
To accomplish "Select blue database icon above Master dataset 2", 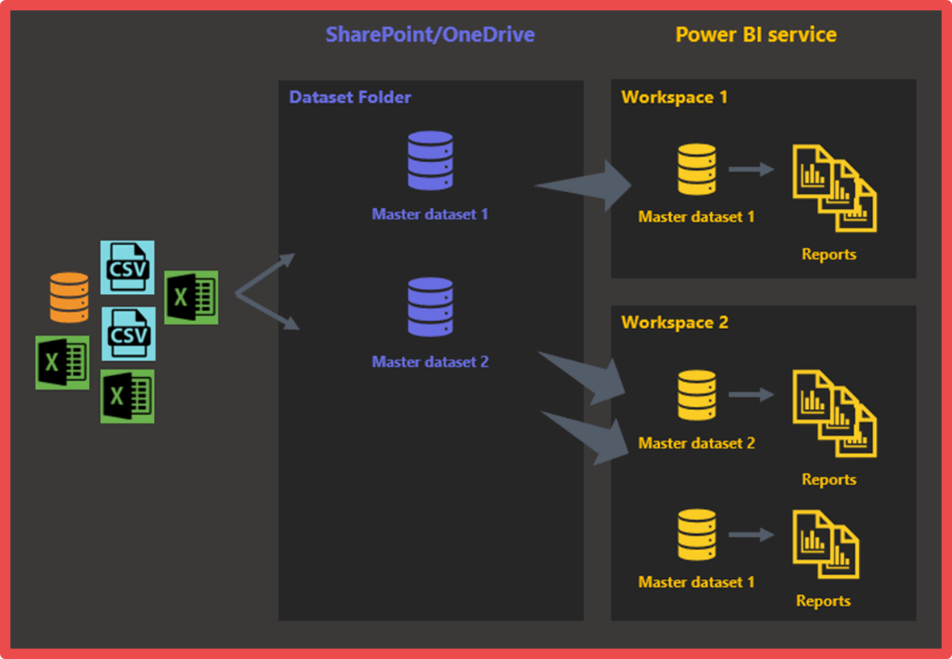I will click(x=430, y=307).
